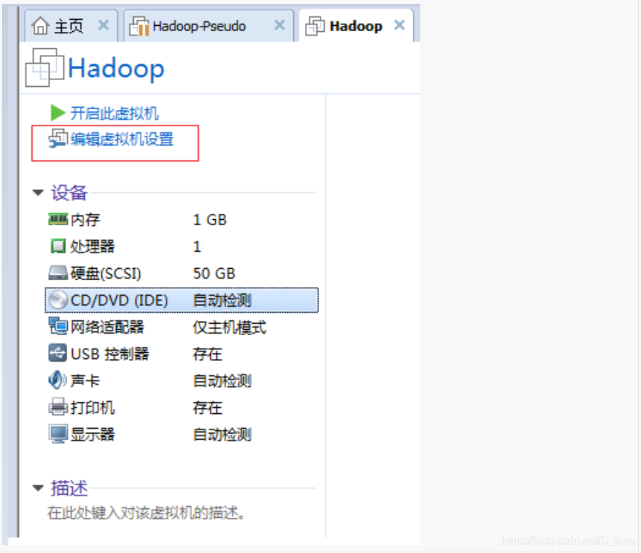Click the Hadoop-Pseudo tab VM icon
Screen dimensions: 641x553
pos(139,26)
